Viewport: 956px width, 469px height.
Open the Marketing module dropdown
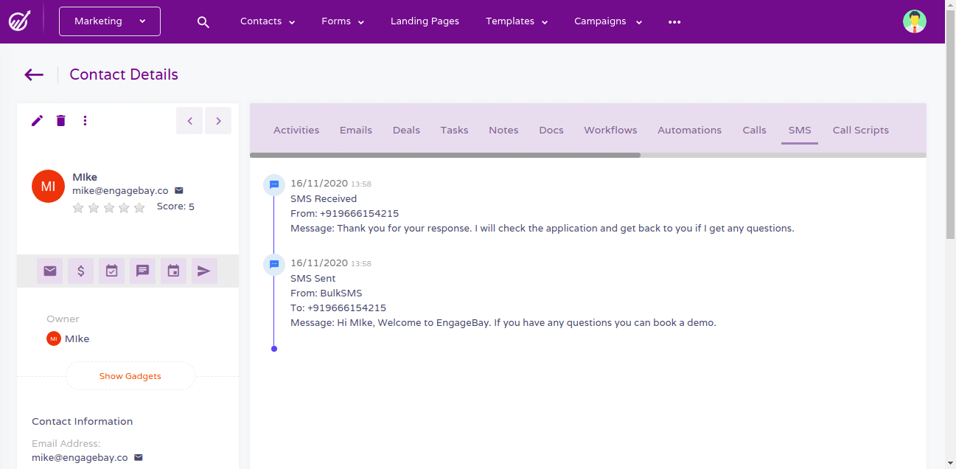click(x=110, y=21)
